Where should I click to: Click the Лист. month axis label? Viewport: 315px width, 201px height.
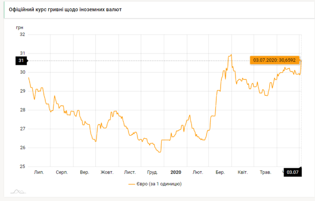point(130,172)
